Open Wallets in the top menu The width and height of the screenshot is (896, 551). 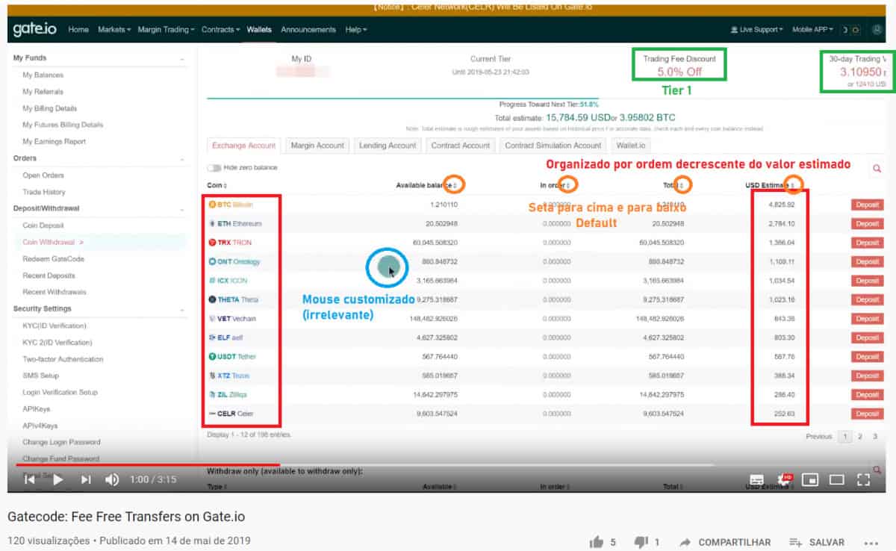point(259,30)
